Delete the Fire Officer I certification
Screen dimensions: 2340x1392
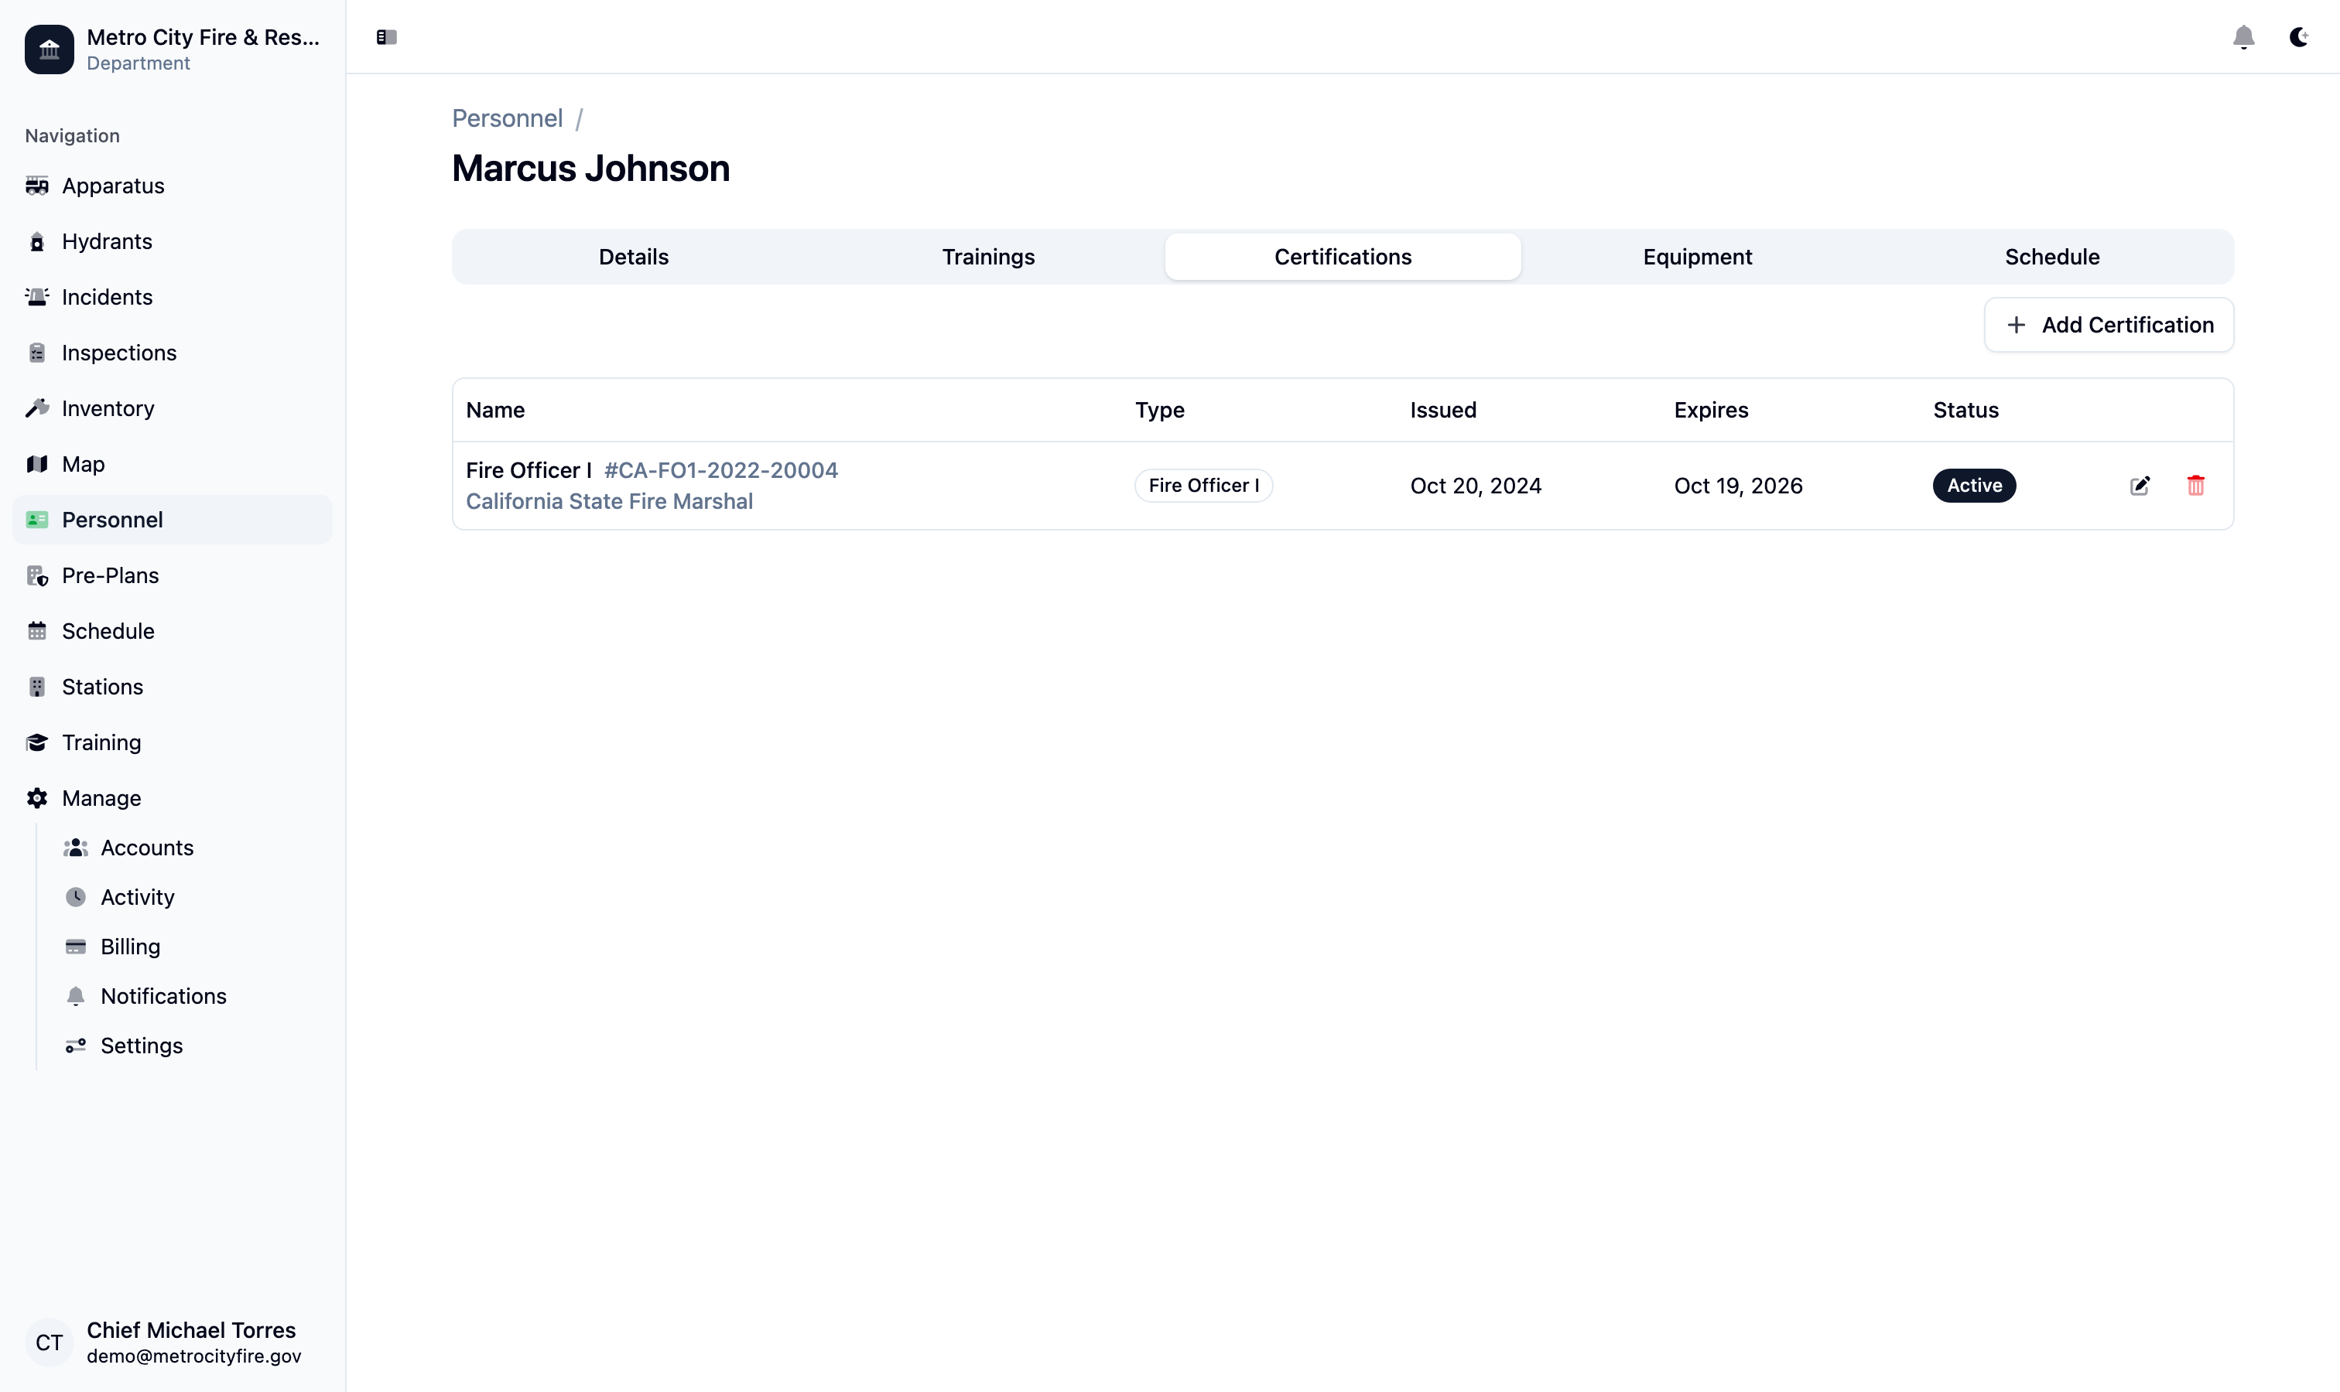(x=2195, y=486)
